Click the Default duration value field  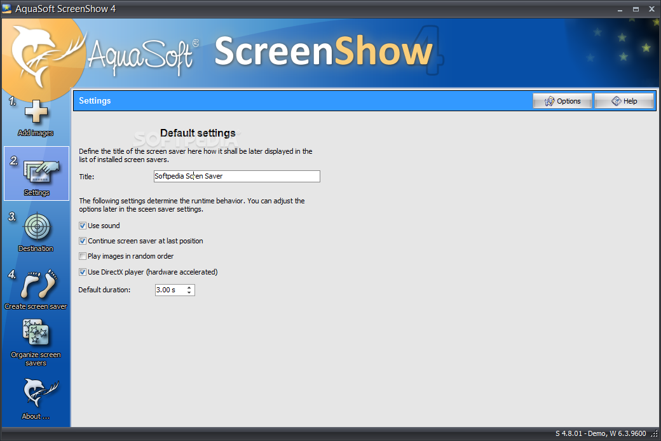coord(170,290)
